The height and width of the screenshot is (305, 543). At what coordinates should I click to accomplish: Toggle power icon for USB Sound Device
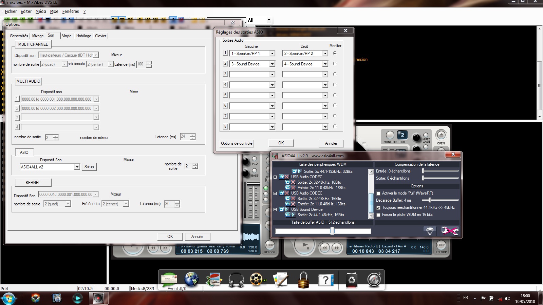click(281, 209)
